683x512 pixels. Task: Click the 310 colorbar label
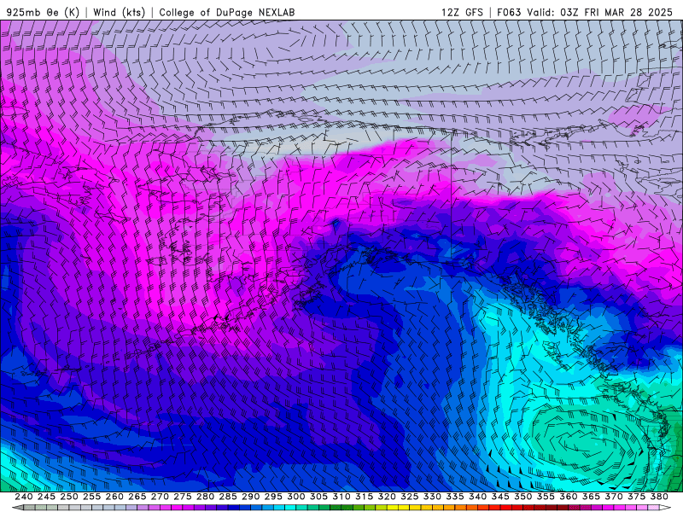pos(341,497)
